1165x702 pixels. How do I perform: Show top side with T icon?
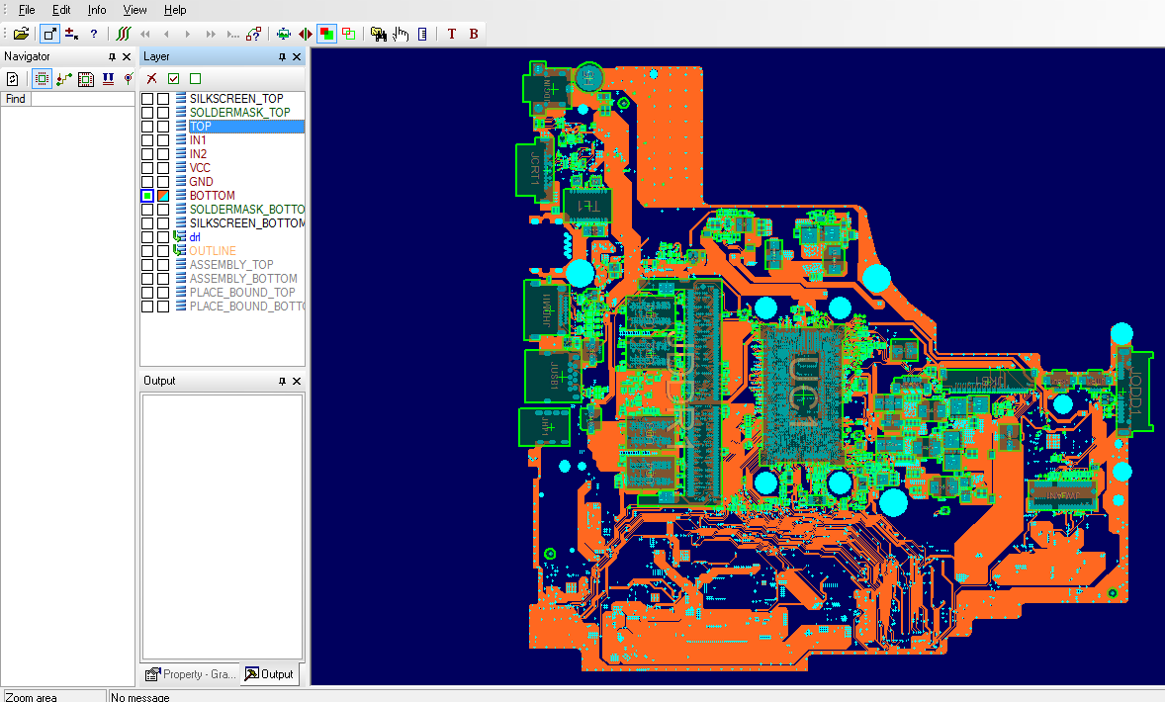click(x=452, y=34)
